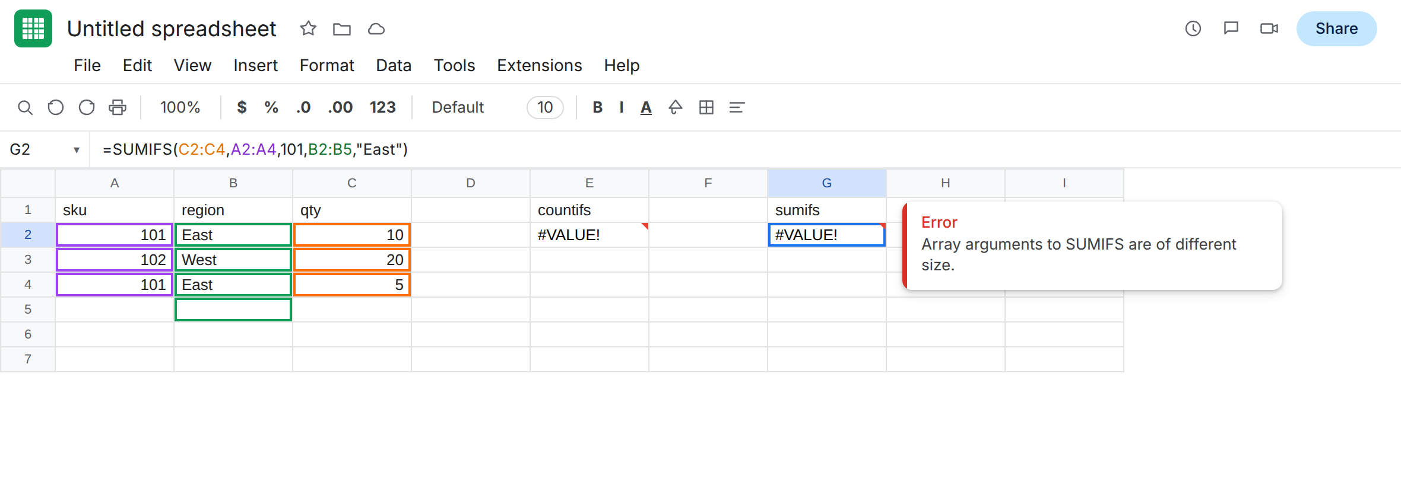This screenshot has width=1401, height=498.
Task: Check cloud save status icon
Action: click(376, 28)
